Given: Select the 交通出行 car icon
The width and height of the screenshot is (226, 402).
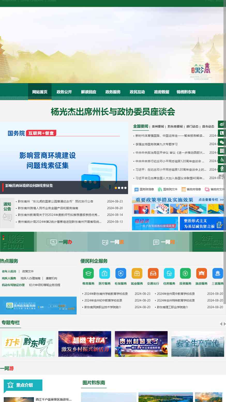Looking at the screenshot, I should click(x=153, y=273).
